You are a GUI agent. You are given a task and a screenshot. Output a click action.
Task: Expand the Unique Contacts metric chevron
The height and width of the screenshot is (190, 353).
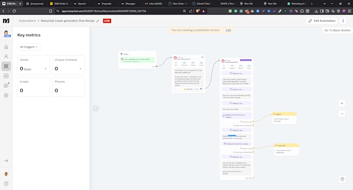pos(80,69)
